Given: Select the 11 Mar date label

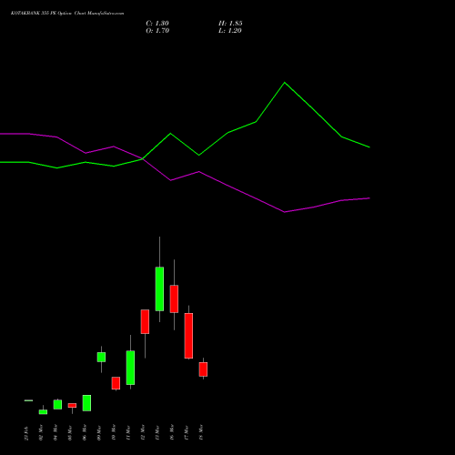Looking at the screenshot, I should tap(128, 433).
